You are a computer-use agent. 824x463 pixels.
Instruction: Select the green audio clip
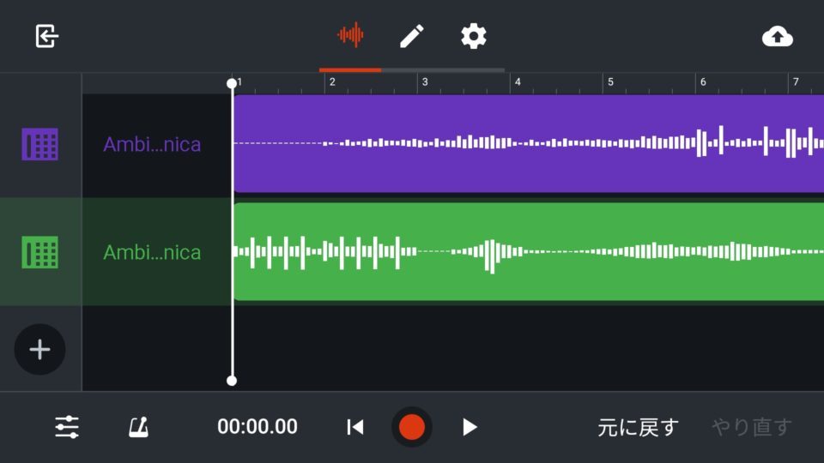(x=529, y=251)
